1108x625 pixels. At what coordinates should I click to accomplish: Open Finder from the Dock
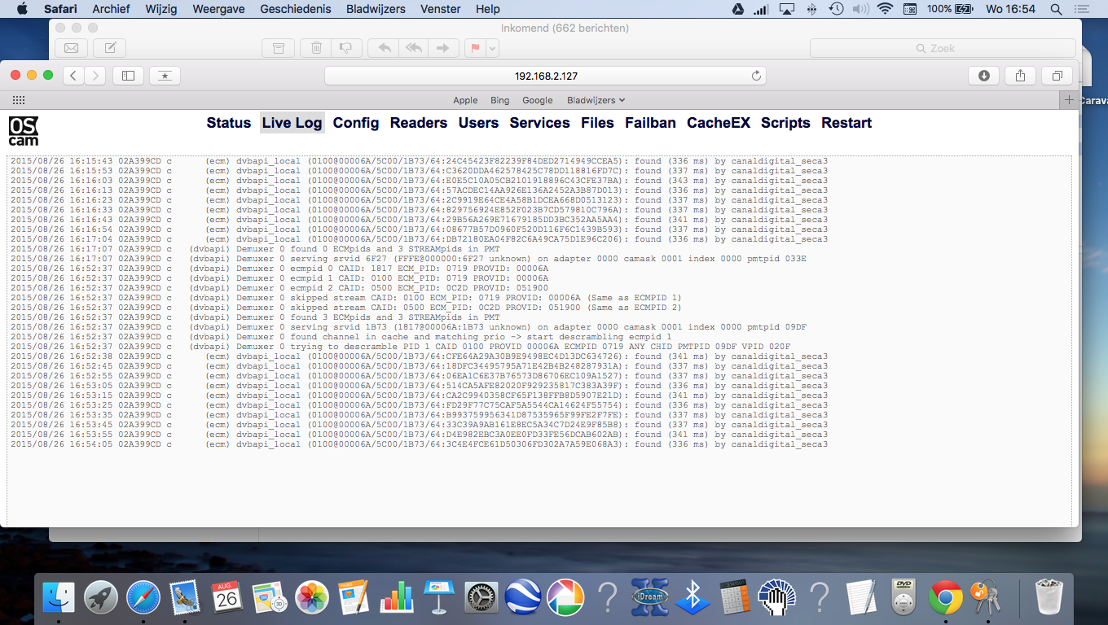(59, 598)
